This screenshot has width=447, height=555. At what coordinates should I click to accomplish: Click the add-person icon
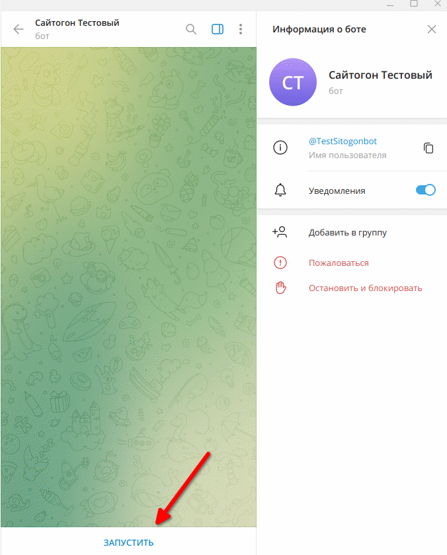pos(280,232)
